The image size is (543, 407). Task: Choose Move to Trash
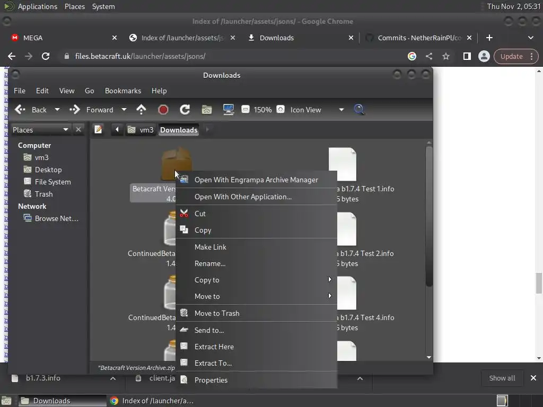coord(256,313)
